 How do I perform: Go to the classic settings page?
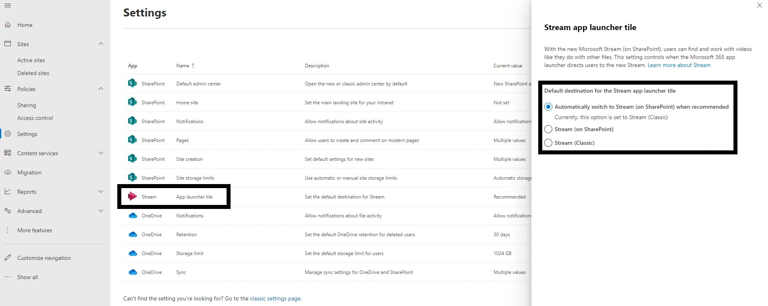(275, 298)
